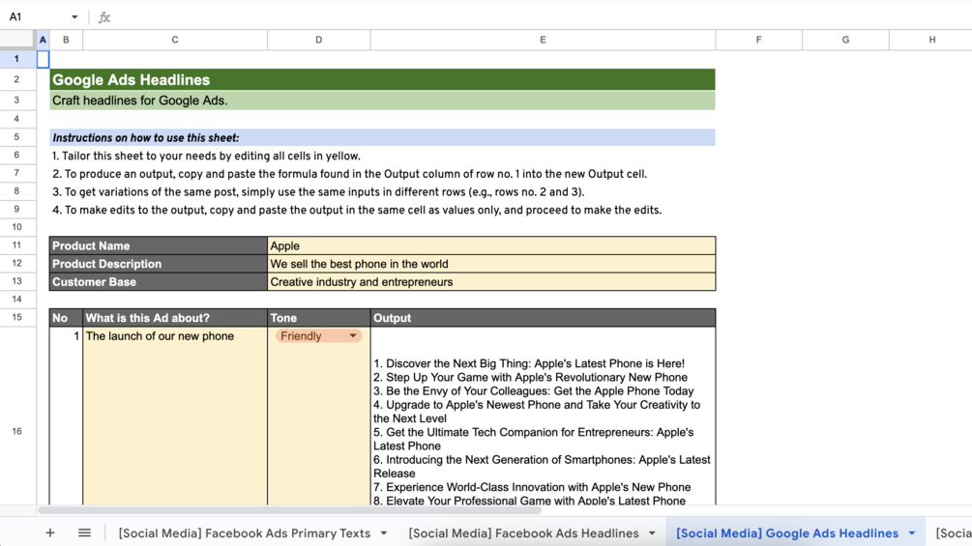Select row 1 header
Image resolution: width=972 pixels, height=546 pixels.
17,59
